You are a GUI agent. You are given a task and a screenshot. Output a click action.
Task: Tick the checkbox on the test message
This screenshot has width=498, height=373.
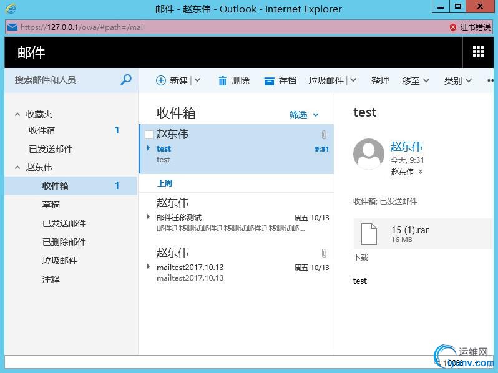[149, 135]
